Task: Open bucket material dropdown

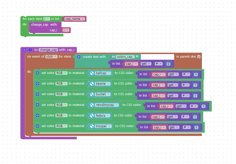Action: tap(103, 94)
